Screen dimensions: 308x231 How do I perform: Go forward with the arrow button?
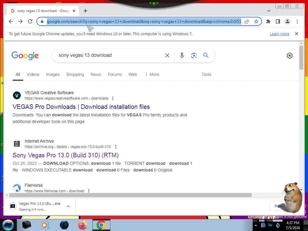click(20, 21)
